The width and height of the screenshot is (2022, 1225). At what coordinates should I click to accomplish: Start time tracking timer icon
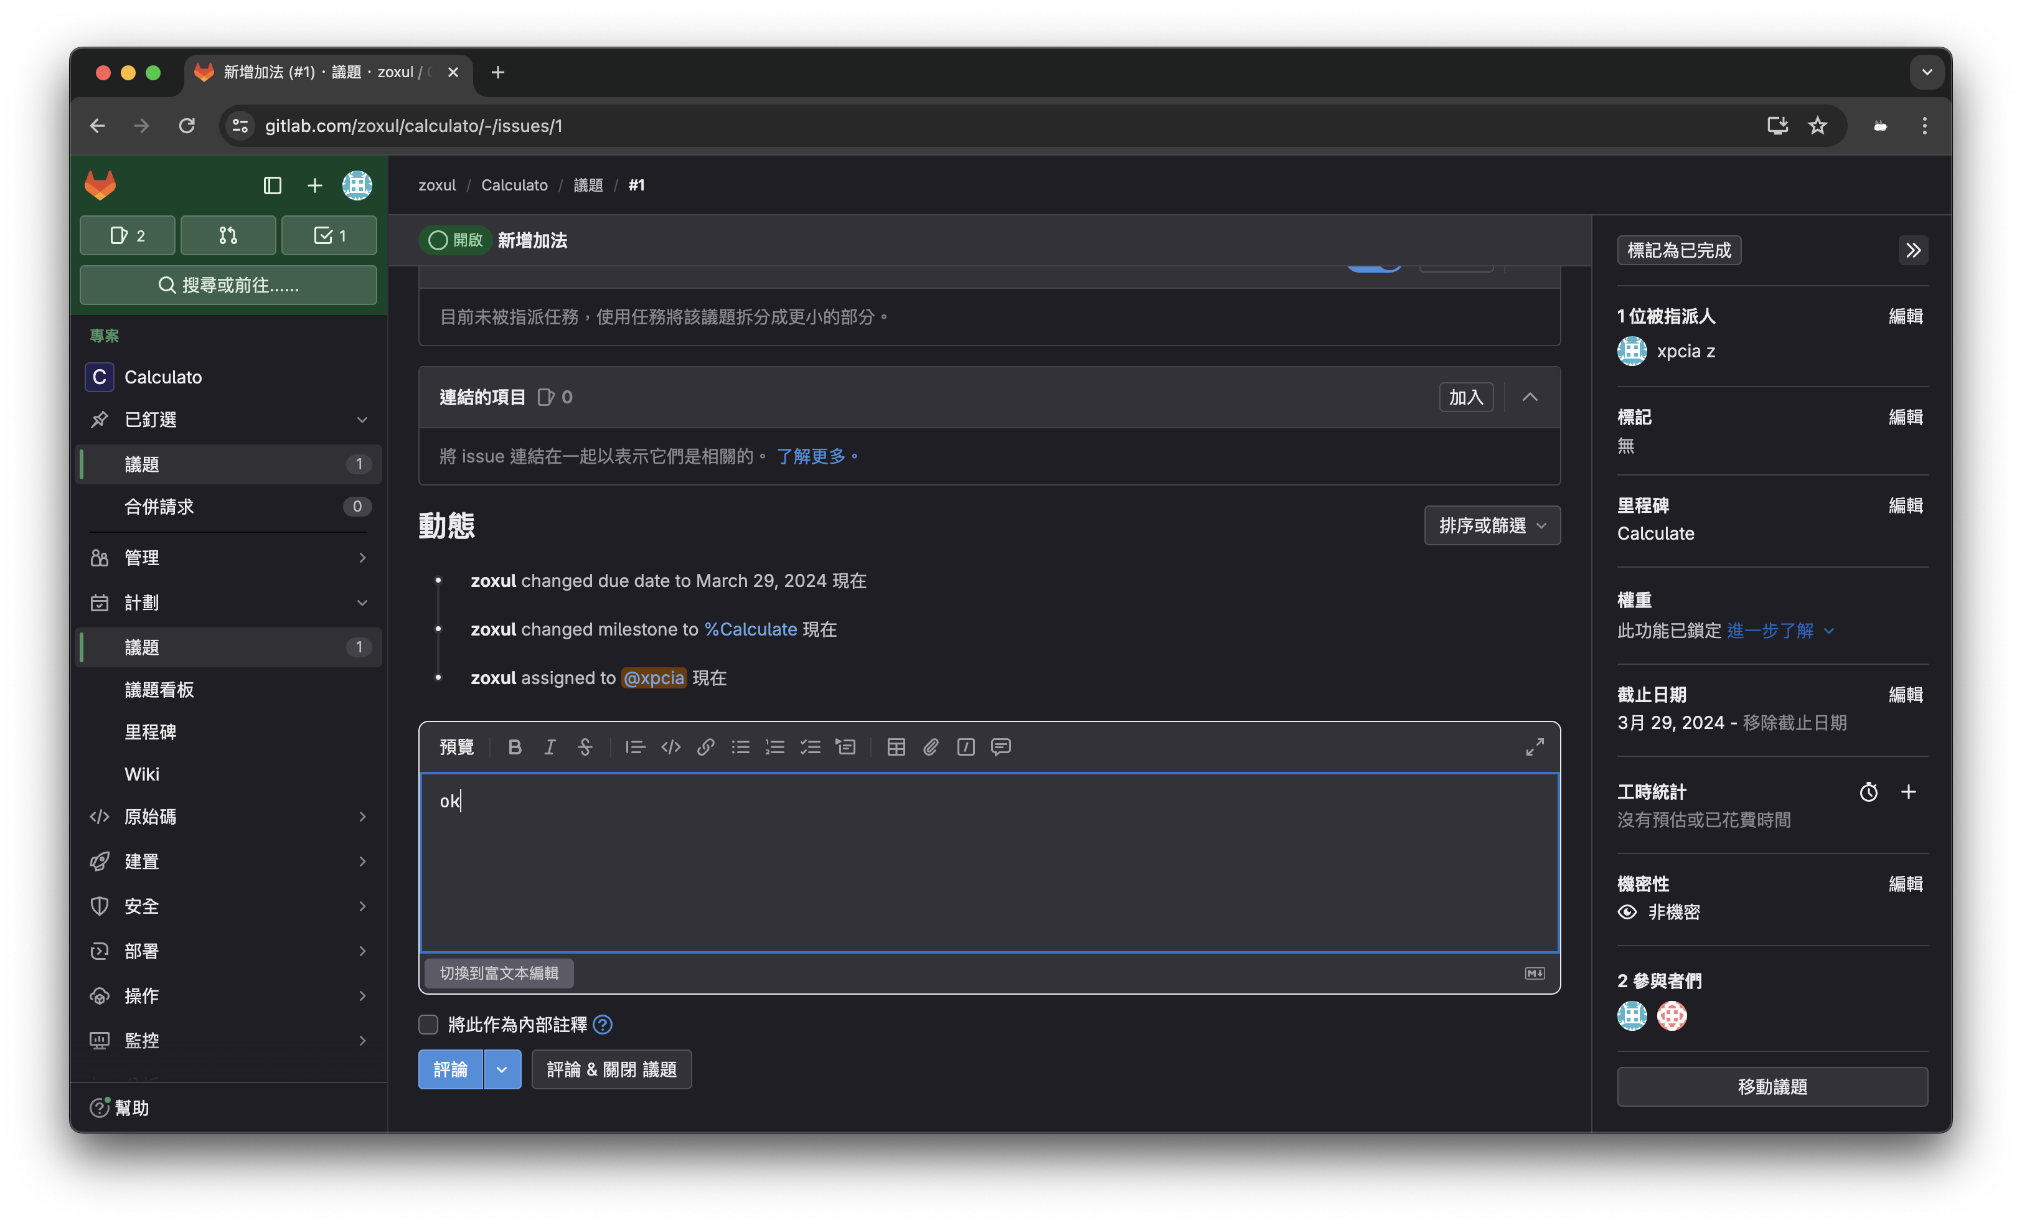[x=1869, y=792]
